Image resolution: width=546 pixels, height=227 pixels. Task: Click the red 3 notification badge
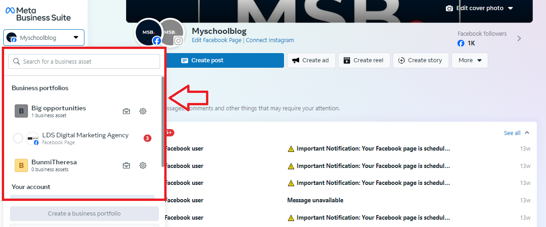click(147, 138)
